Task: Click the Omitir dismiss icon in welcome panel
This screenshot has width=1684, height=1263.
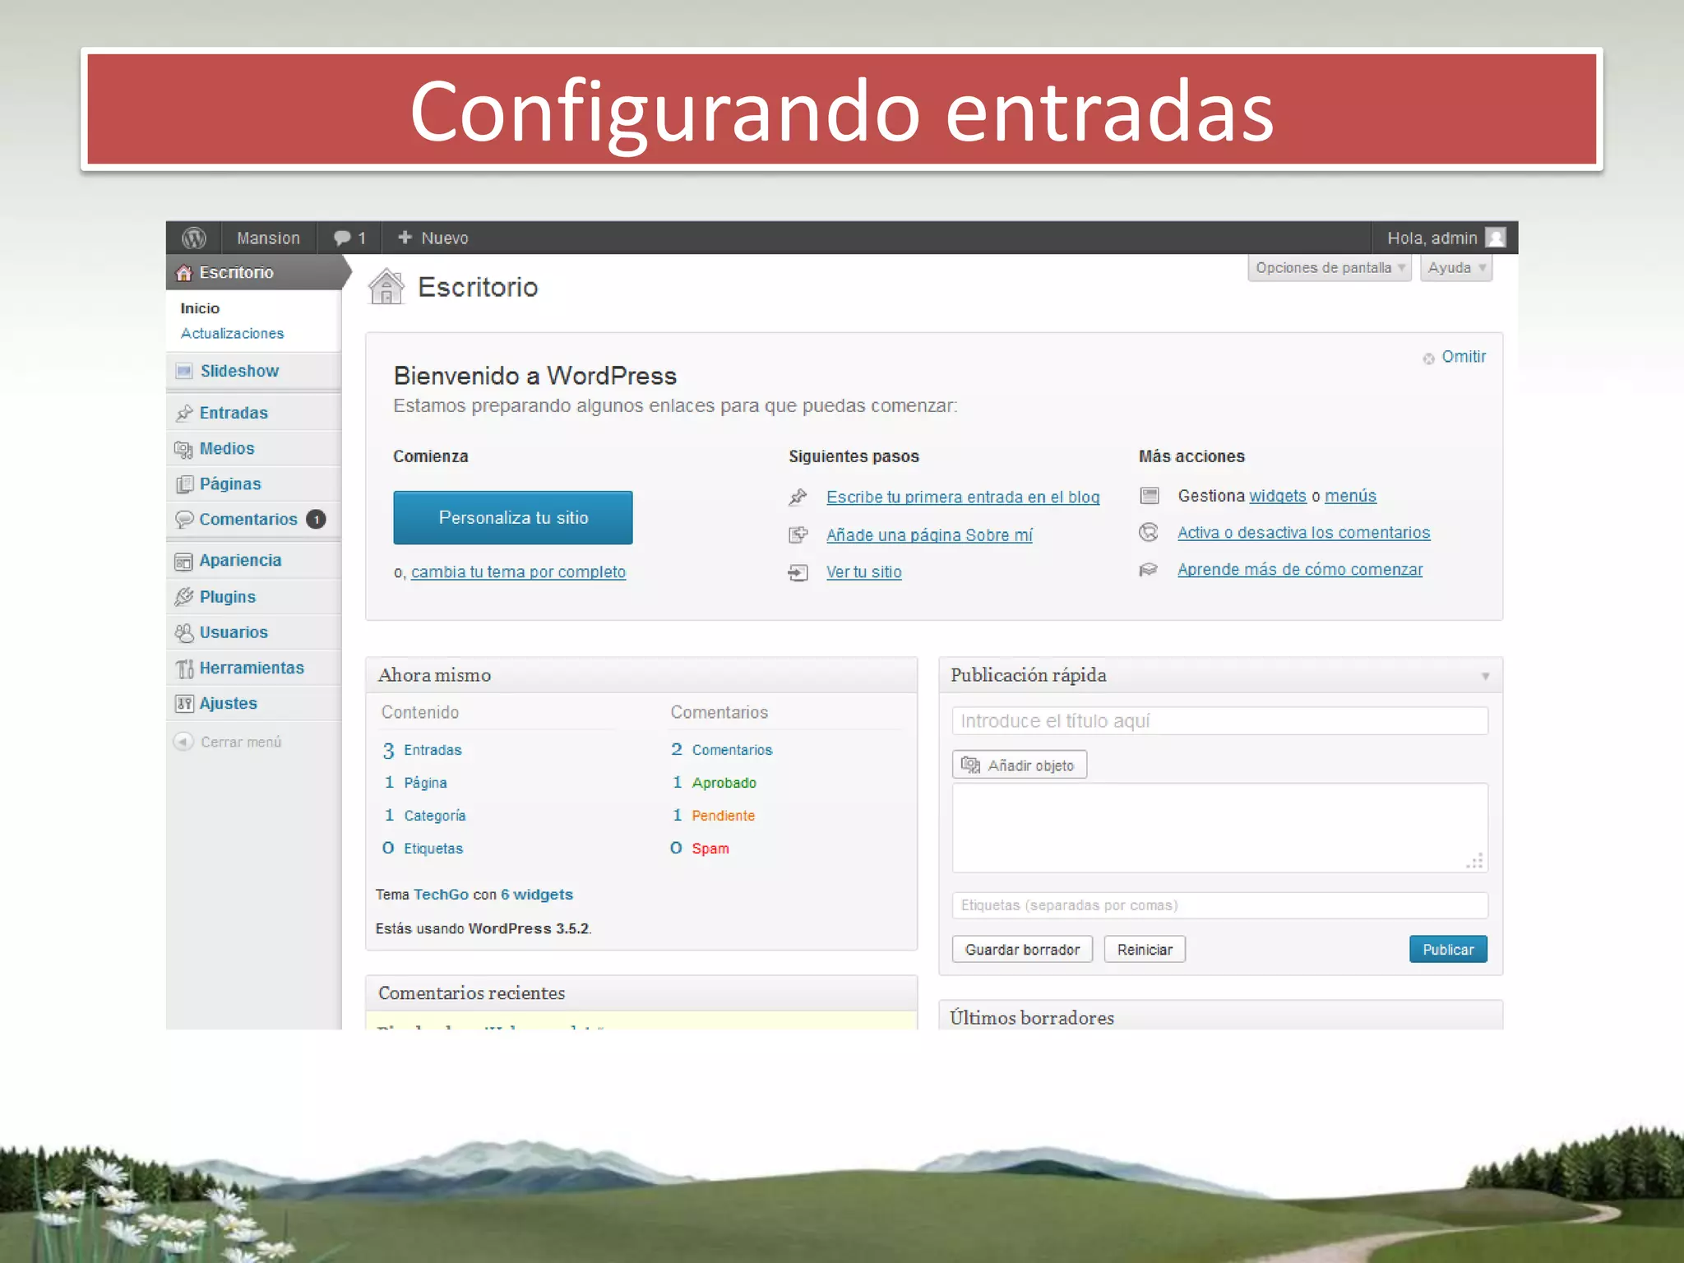Action: (x=1429, y=359)
